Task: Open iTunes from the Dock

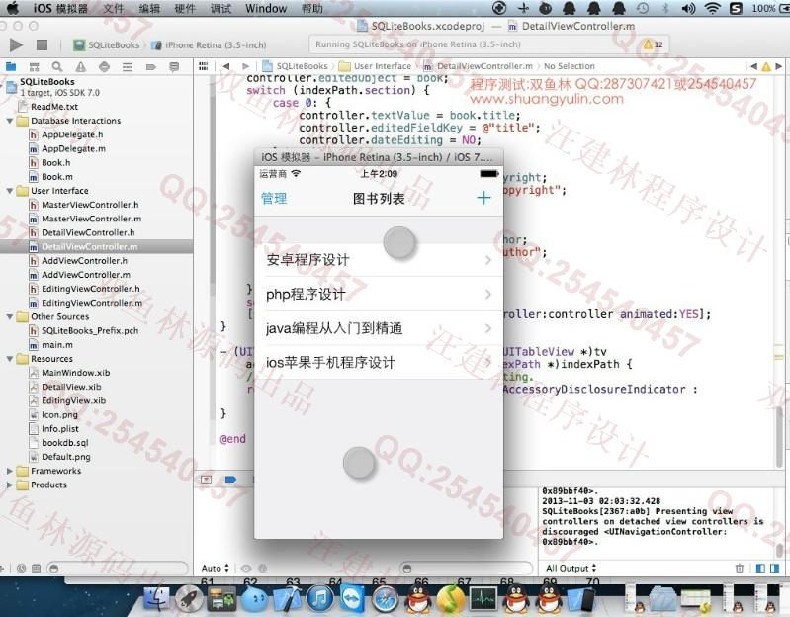Action: pyautogui.click(x=320, y=598)
